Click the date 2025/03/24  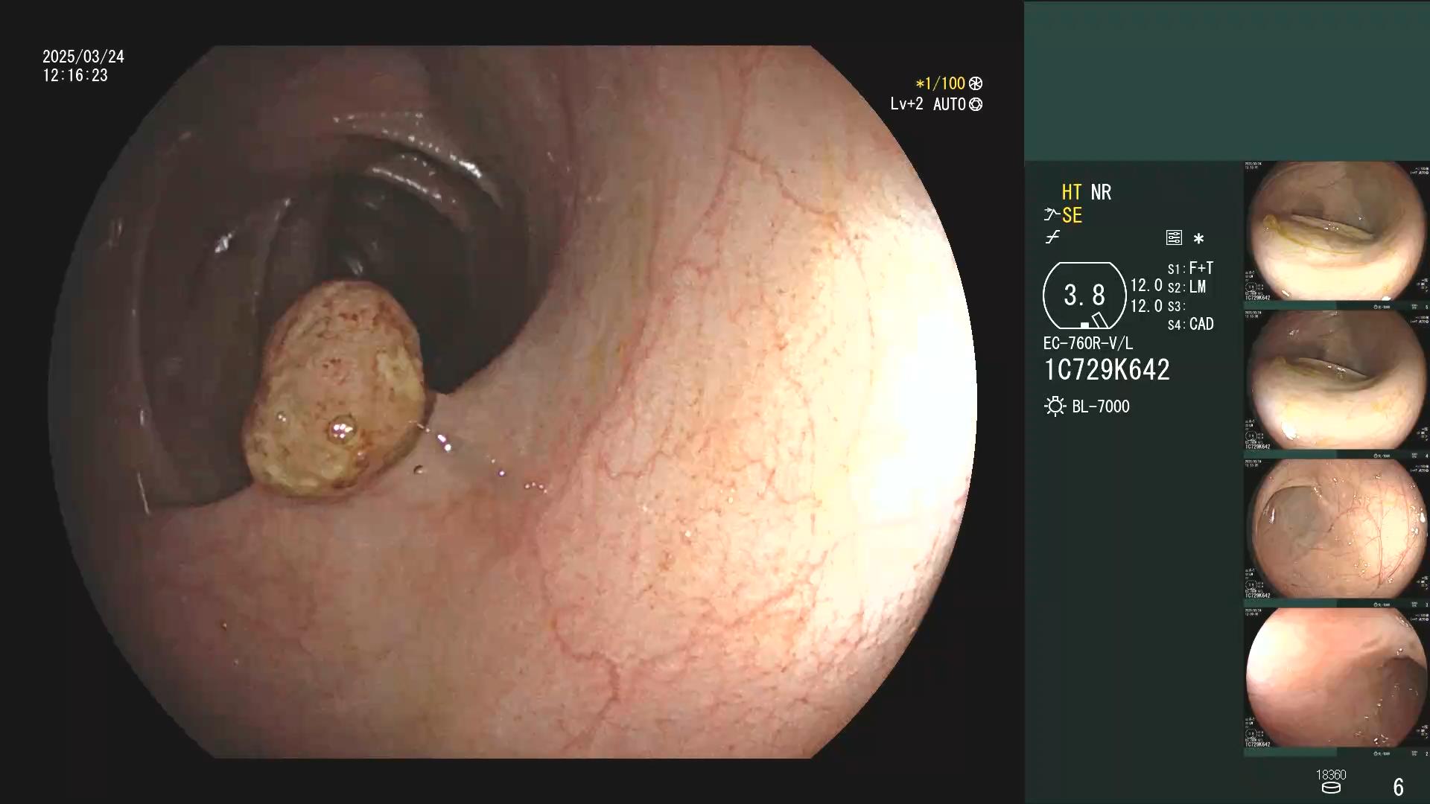click(83, 57)
